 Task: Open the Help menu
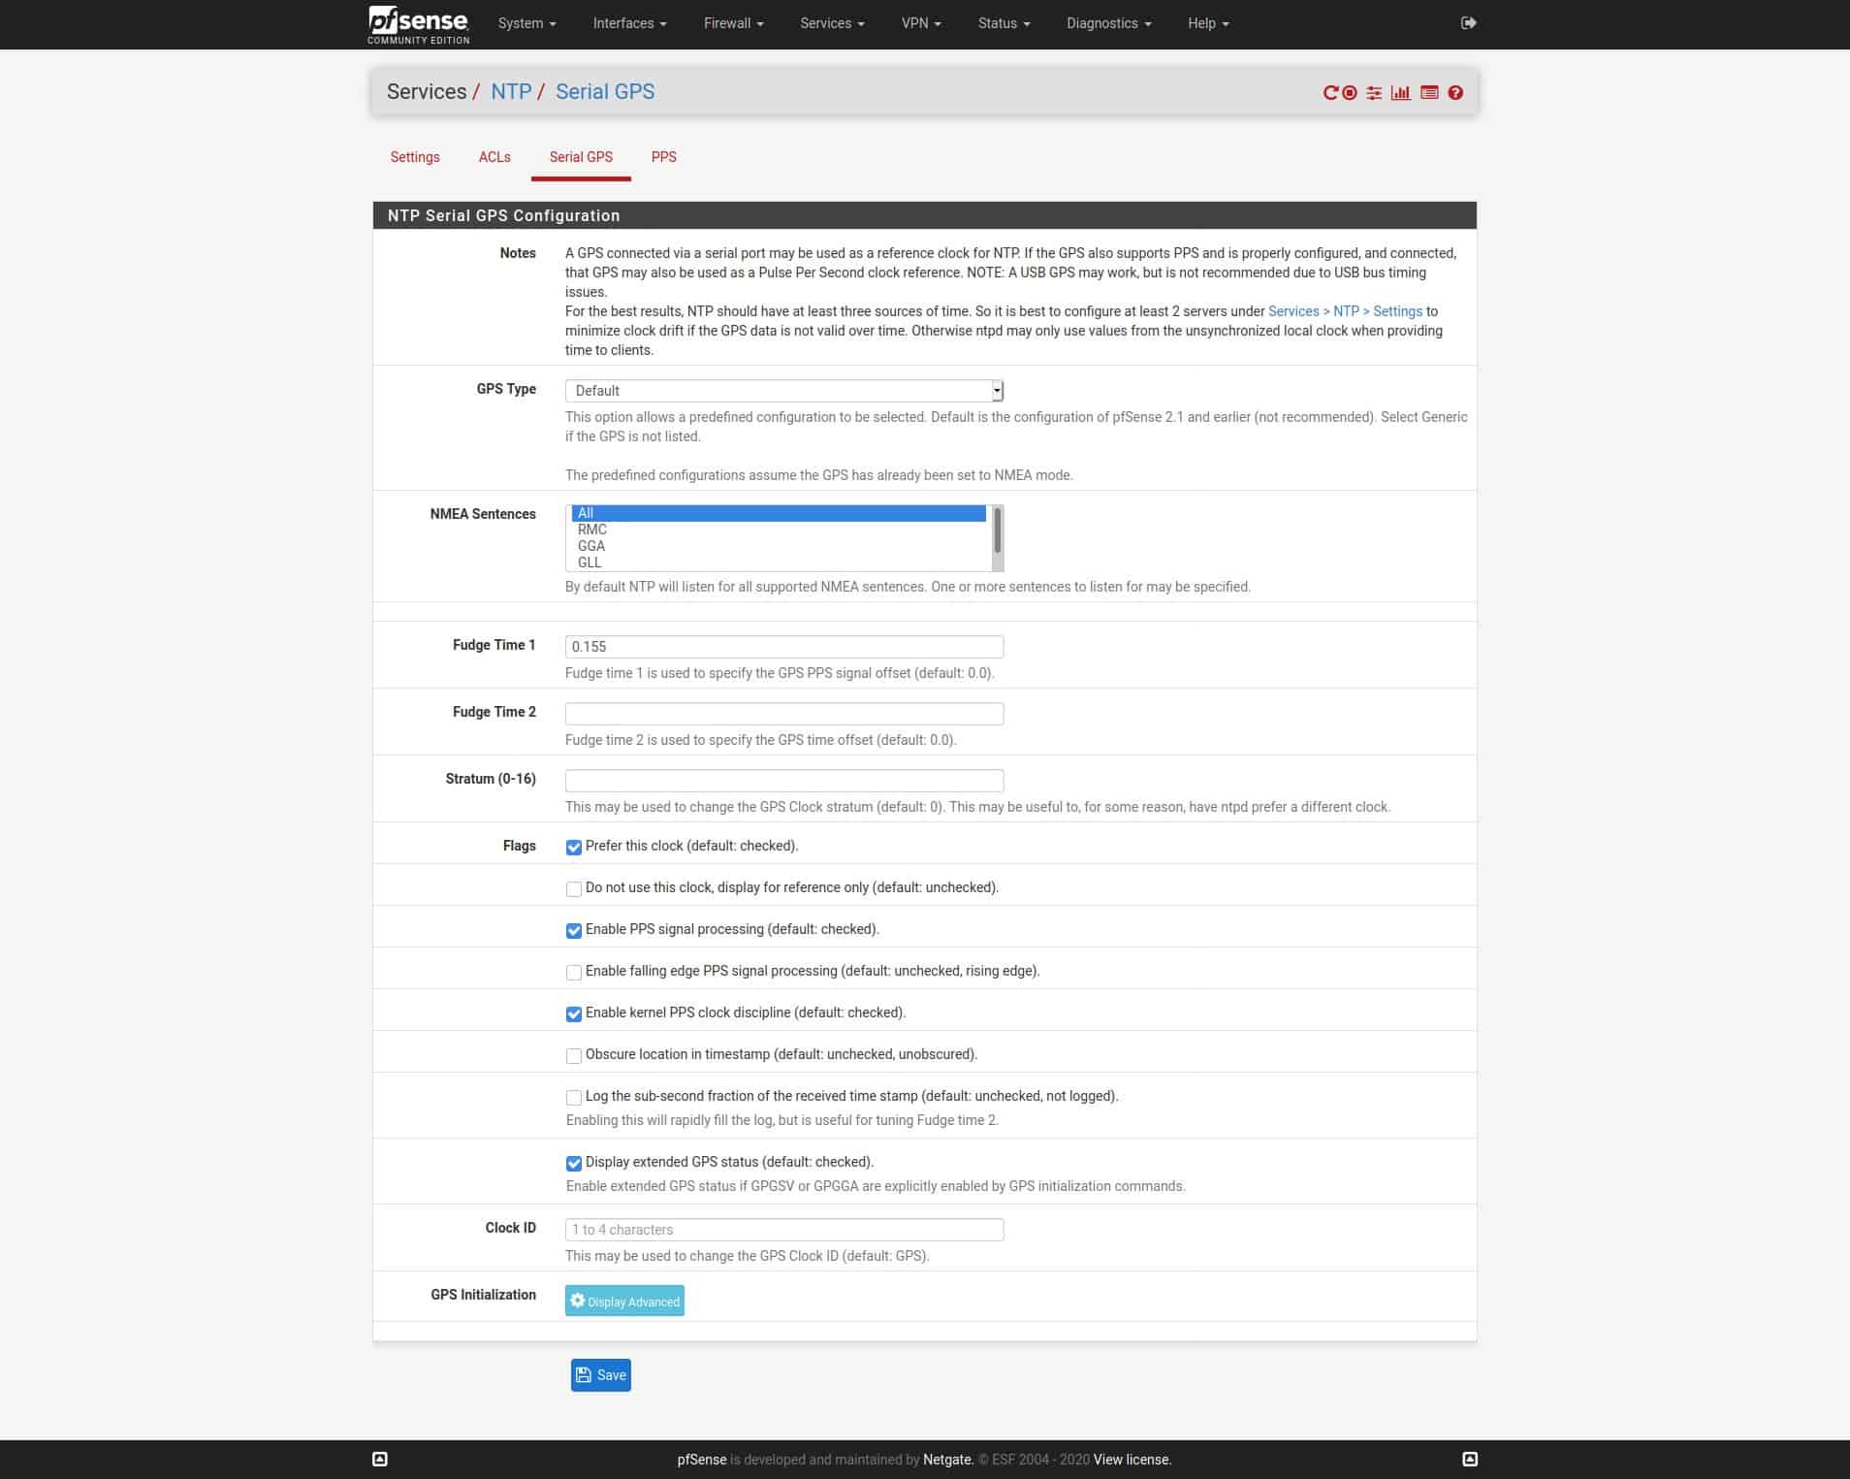click(1208, 23)
